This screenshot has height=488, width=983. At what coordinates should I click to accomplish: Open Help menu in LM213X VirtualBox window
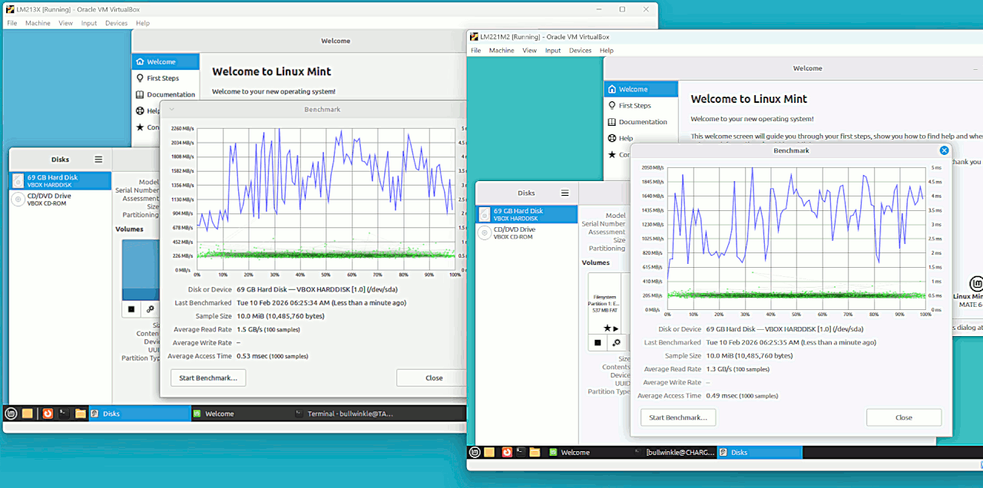coord(143,23)
